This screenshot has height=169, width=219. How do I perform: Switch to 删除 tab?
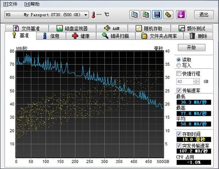198,36
